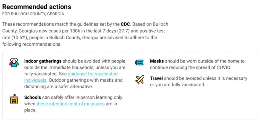Click the Outdoor gatherings with masks sentence
The image size is (263, 121).
pyautogui.click(x=73, y=83)
